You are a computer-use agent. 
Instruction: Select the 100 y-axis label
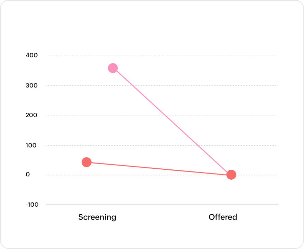pyautogui.click(x=32, y=145)
